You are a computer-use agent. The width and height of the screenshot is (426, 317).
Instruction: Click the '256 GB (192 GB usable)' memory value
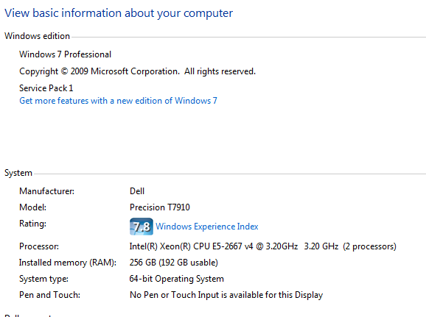click(174, 263)
